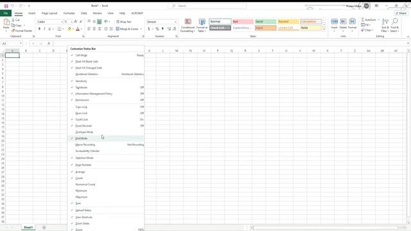Open Font dialog launcher
411x231 pixels.
coord(83,36)
